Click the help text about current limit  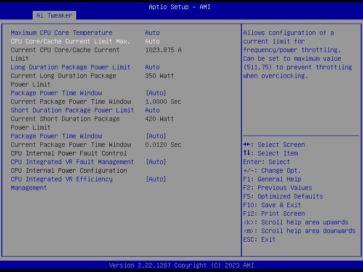point(298,54)
